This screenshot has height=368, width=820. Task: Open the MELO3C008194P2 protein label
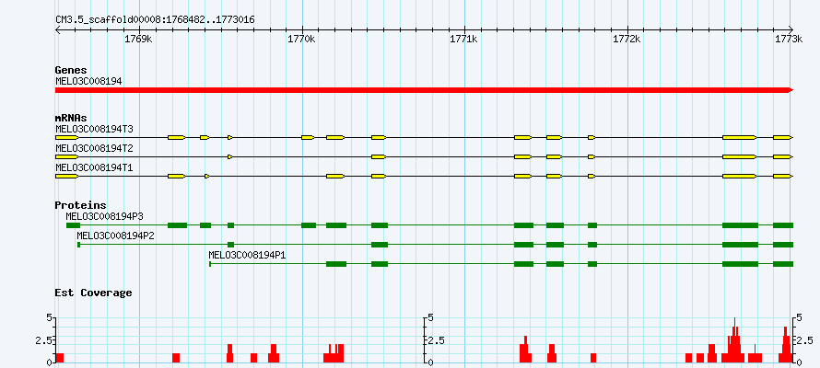pos(115,236)
